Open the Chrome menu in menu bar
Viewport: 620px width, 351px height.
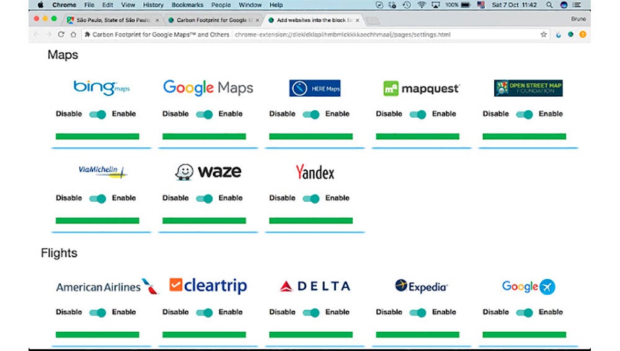(x=64, y=5)
